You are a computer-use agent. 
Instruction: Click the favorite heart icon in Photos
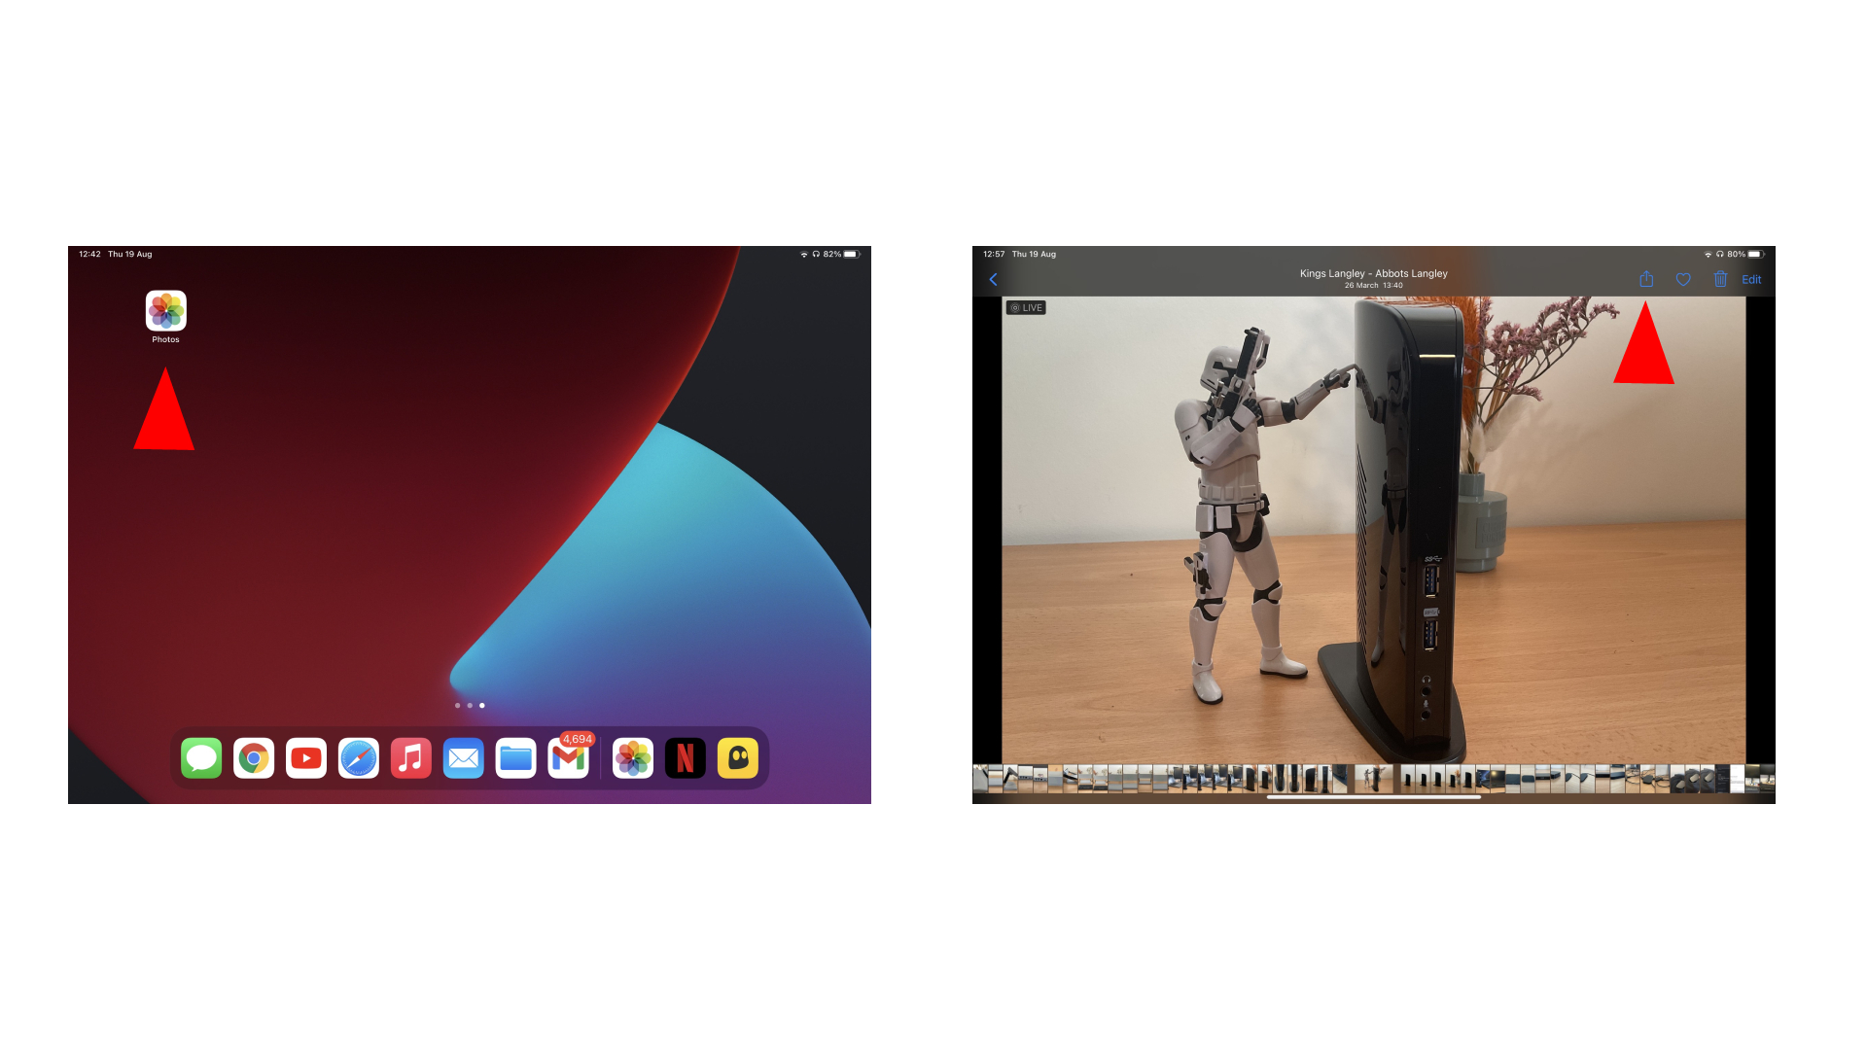coord(1683,279)
